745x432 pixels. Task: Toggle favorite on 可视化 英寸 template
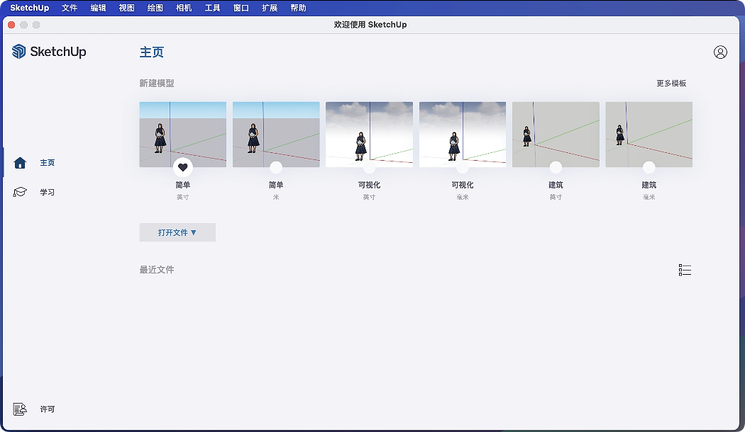tap(369, 168)
